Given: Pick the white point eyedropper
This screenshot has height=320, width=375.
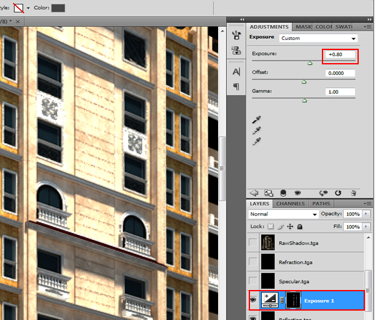Looking at the screenshot, I should point(256,142).
